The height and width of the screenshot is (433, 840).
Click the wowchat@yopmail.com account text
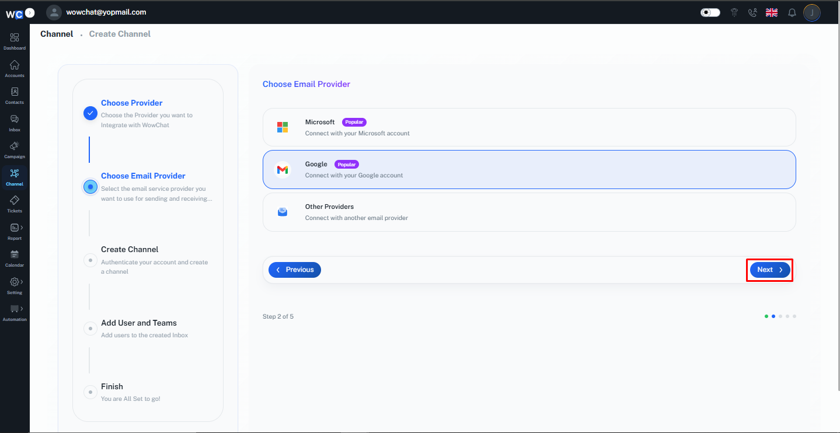[107, 12]
